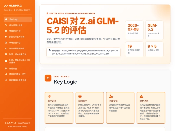Click the bug icon on 网络能力 card

(x=80, y=96)
